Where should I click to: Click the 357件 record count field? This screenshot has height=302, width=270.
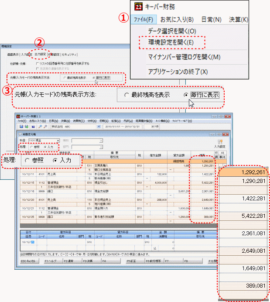point(152,127)
